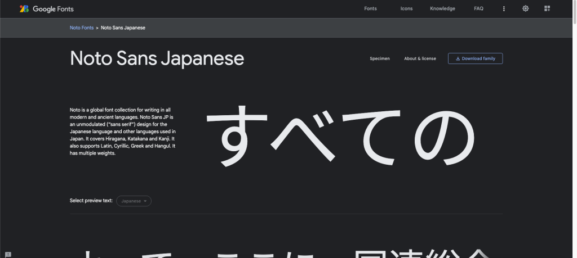Image resolution: width=577 pixels, height=258 pixels.
Task: Click the Google Fonts wordmark text
Action: [x=53, y=9]
